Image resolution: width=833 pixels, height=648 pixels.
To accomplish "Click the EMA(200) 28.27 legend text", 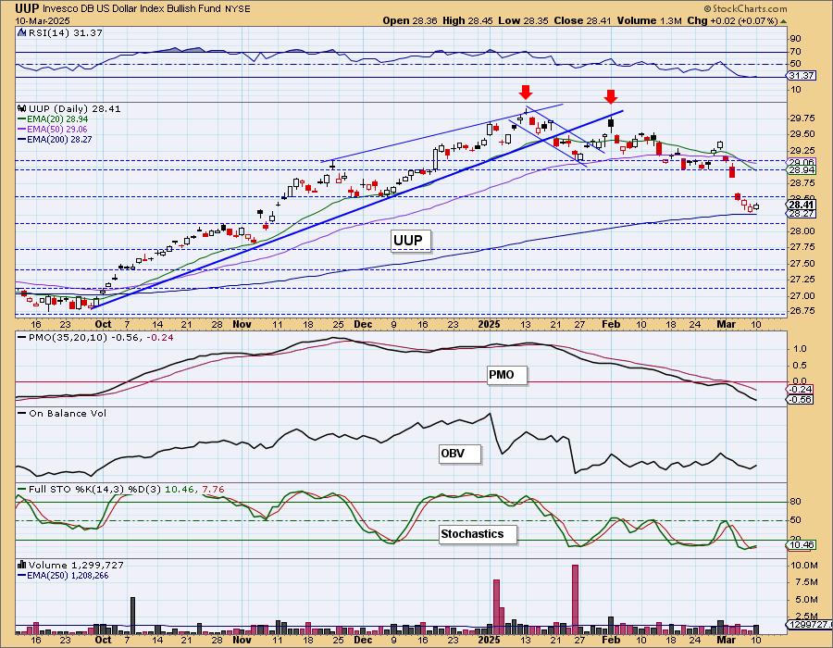I will [60, 140].
